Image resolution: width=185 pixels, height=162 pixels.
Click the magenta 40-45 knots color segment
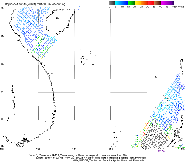coord(164,3)
